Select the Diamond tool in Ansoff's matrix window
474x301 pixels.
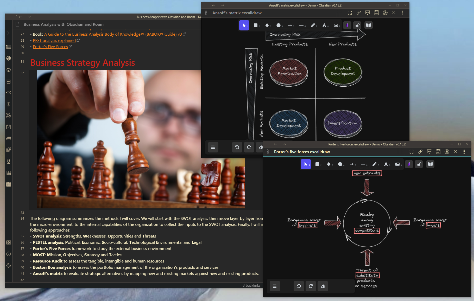pyautogui.click(x=267, y=25)
